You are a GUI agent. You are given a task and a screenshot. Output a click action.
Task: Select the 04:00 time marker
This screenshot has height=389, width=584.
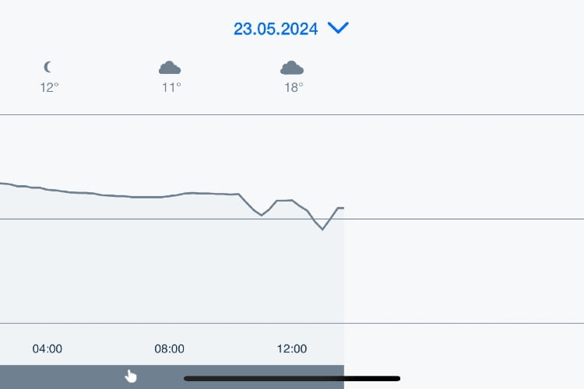click(47, 349)
